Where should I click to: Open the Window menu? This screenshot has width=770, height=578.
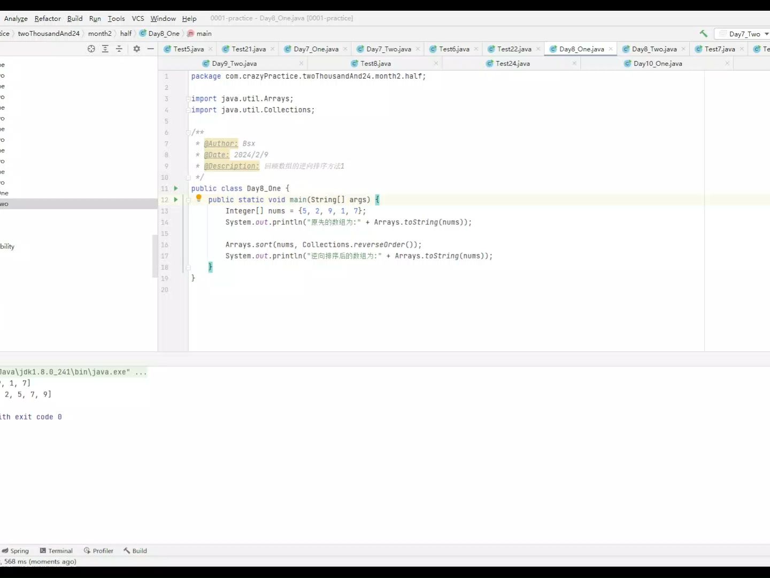pos(163,18)
